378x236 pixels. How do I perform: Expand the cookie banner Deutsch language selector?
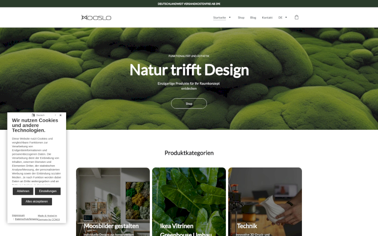44,115
